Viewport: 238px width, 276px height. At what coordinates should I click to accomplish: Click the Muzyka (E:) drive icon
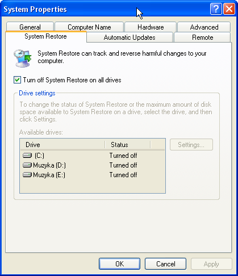coord(27,175)
